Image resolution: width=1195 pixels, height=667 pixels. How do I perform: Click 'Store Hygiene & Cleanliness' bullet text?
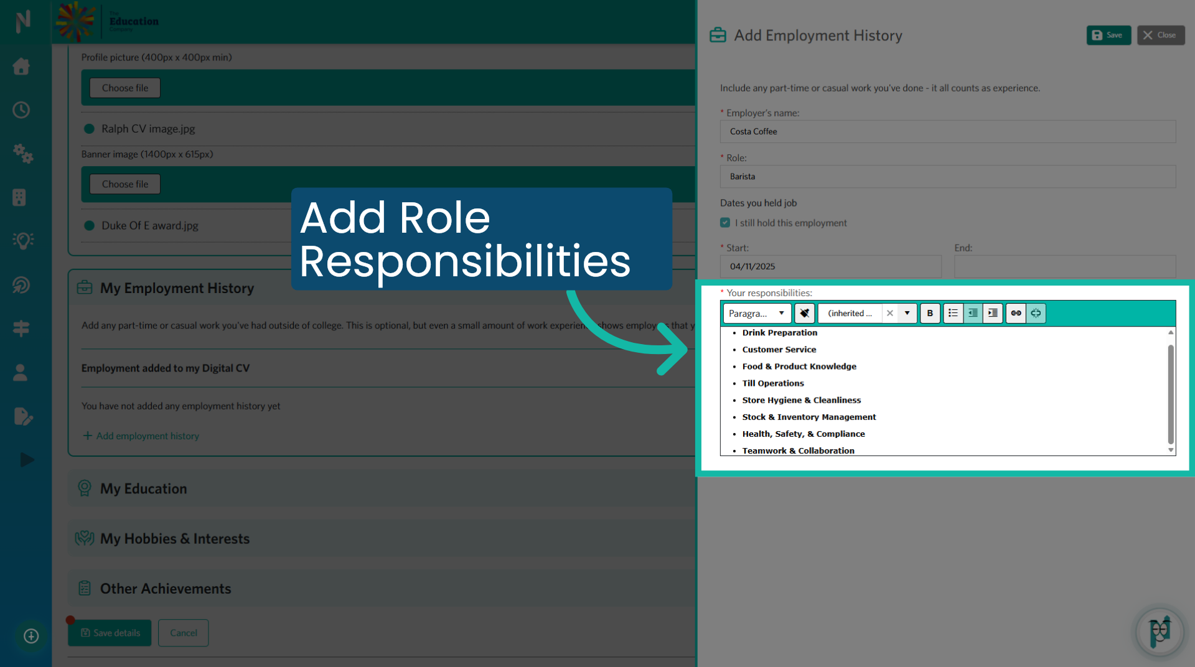click(802, 400)
